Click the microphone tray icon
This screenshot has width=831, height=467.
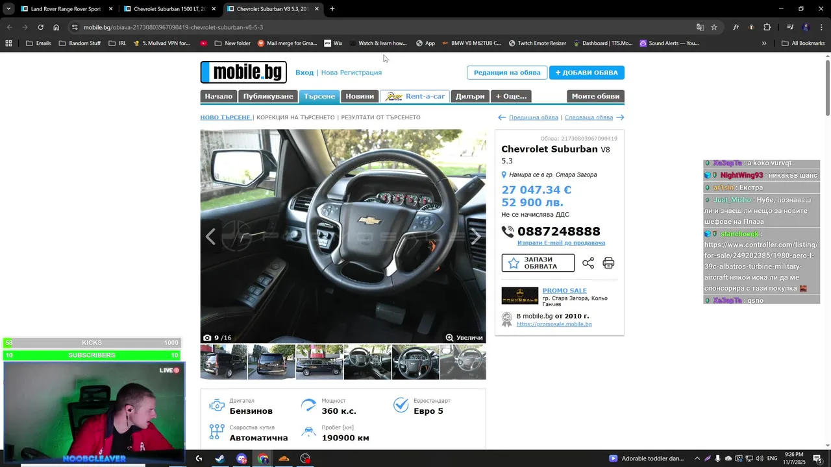[x=718, y=459]
